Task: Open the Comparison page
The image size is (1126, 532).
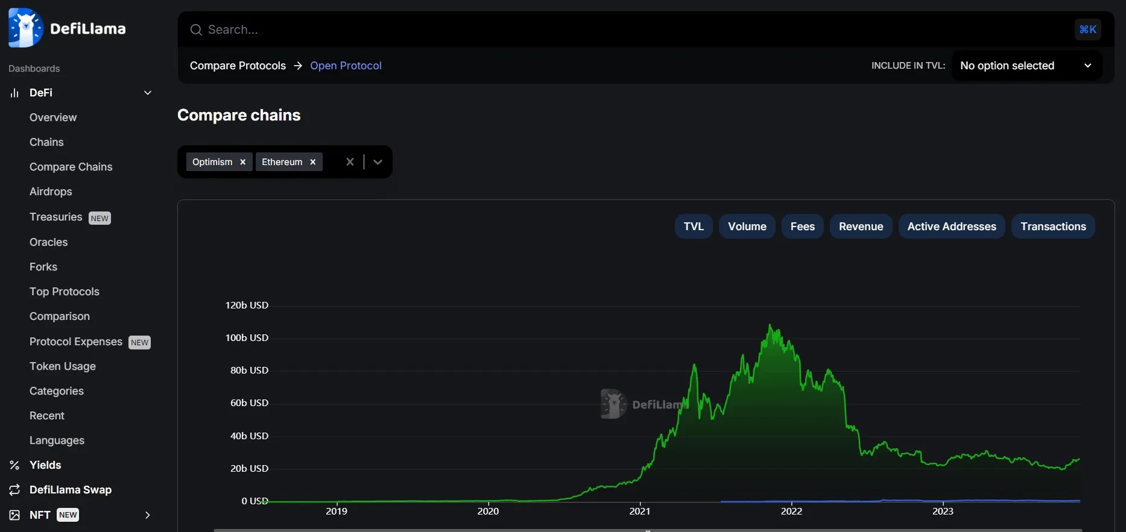Action: [x=60, y=316]
